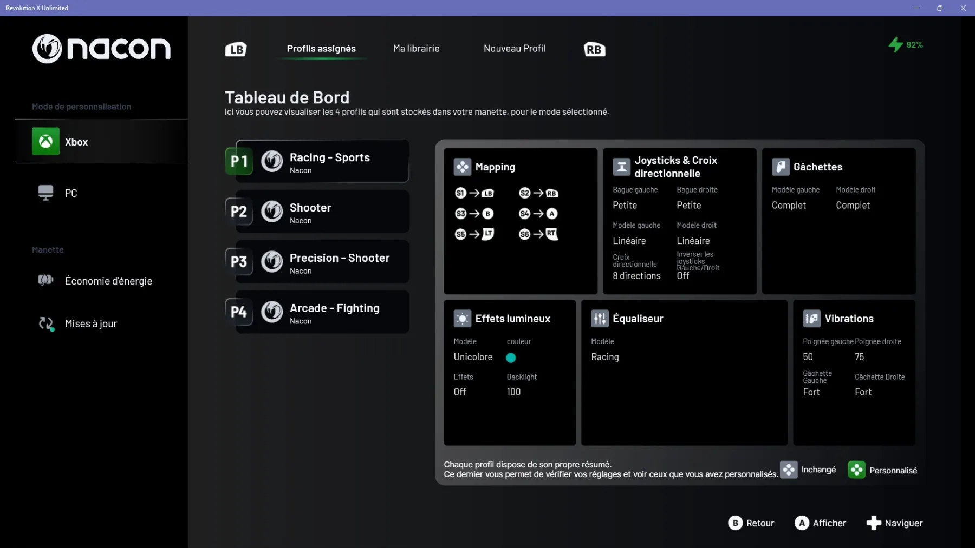
Task: Select the Effets lumineux icon
Action: [x=463, y=319]
